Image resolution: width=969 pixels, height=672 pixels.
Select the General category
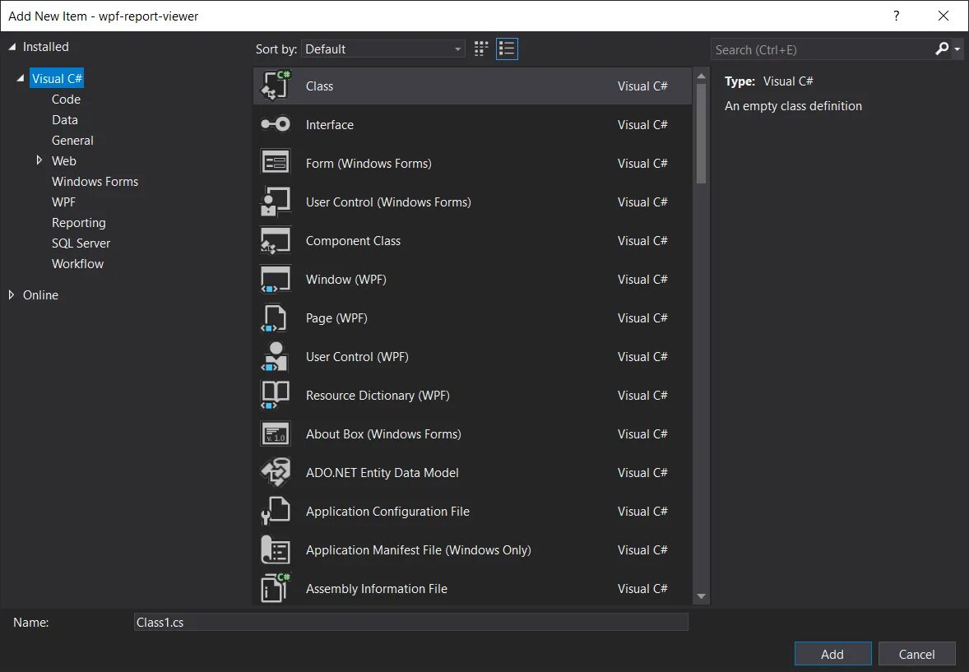coord(72,141)
